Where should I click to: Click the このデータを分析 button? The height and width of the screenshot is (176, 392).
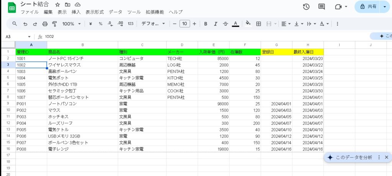coord(350,157)
